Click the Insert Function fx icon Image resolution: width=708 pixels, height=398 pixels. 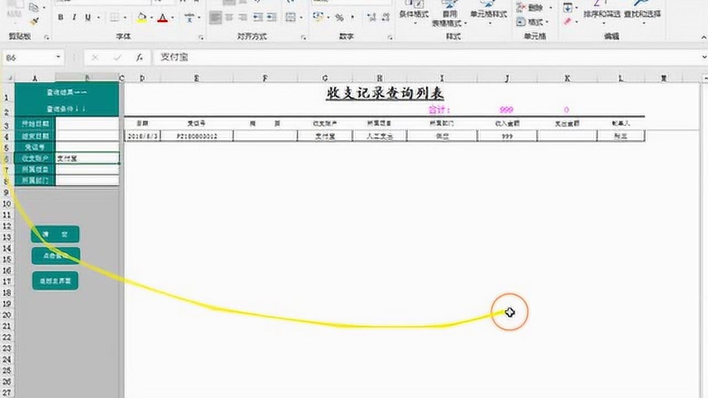click(140, 57)
